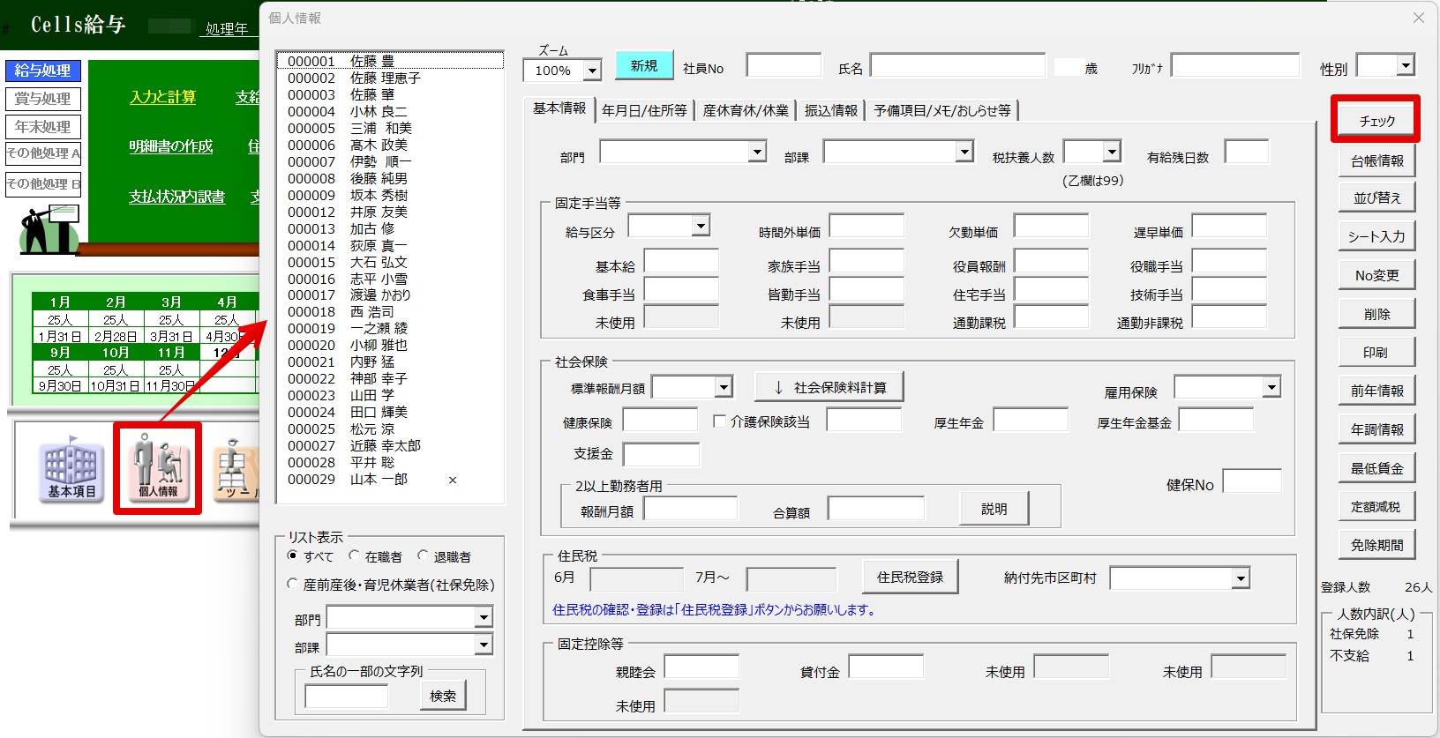This screenshot has width=1440, height=738.
Task: Tick the 介護保険該当 checkbox
Action: tap(719, 421)
